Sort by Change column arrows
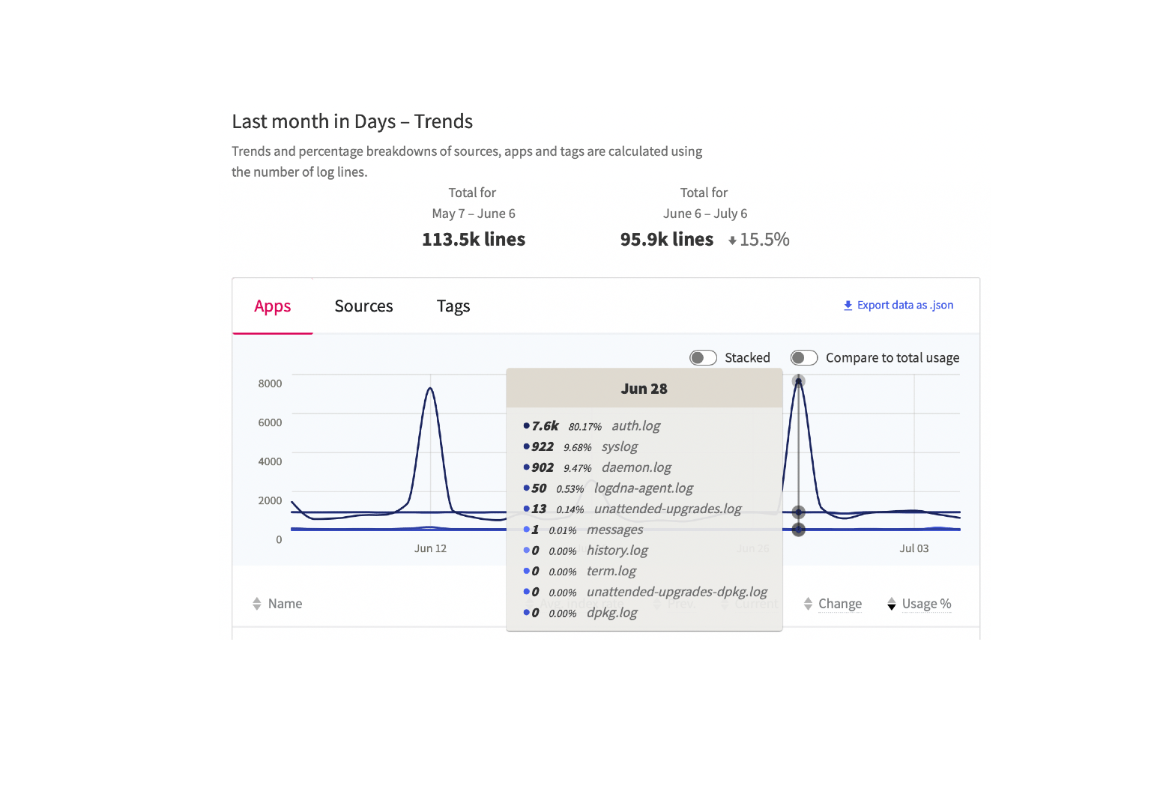 point(808,604)
